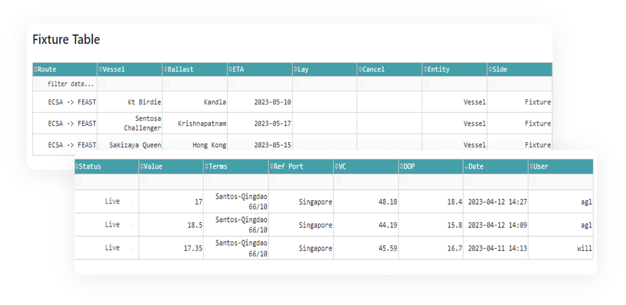Click the Entity column header

tap(454, 69)
